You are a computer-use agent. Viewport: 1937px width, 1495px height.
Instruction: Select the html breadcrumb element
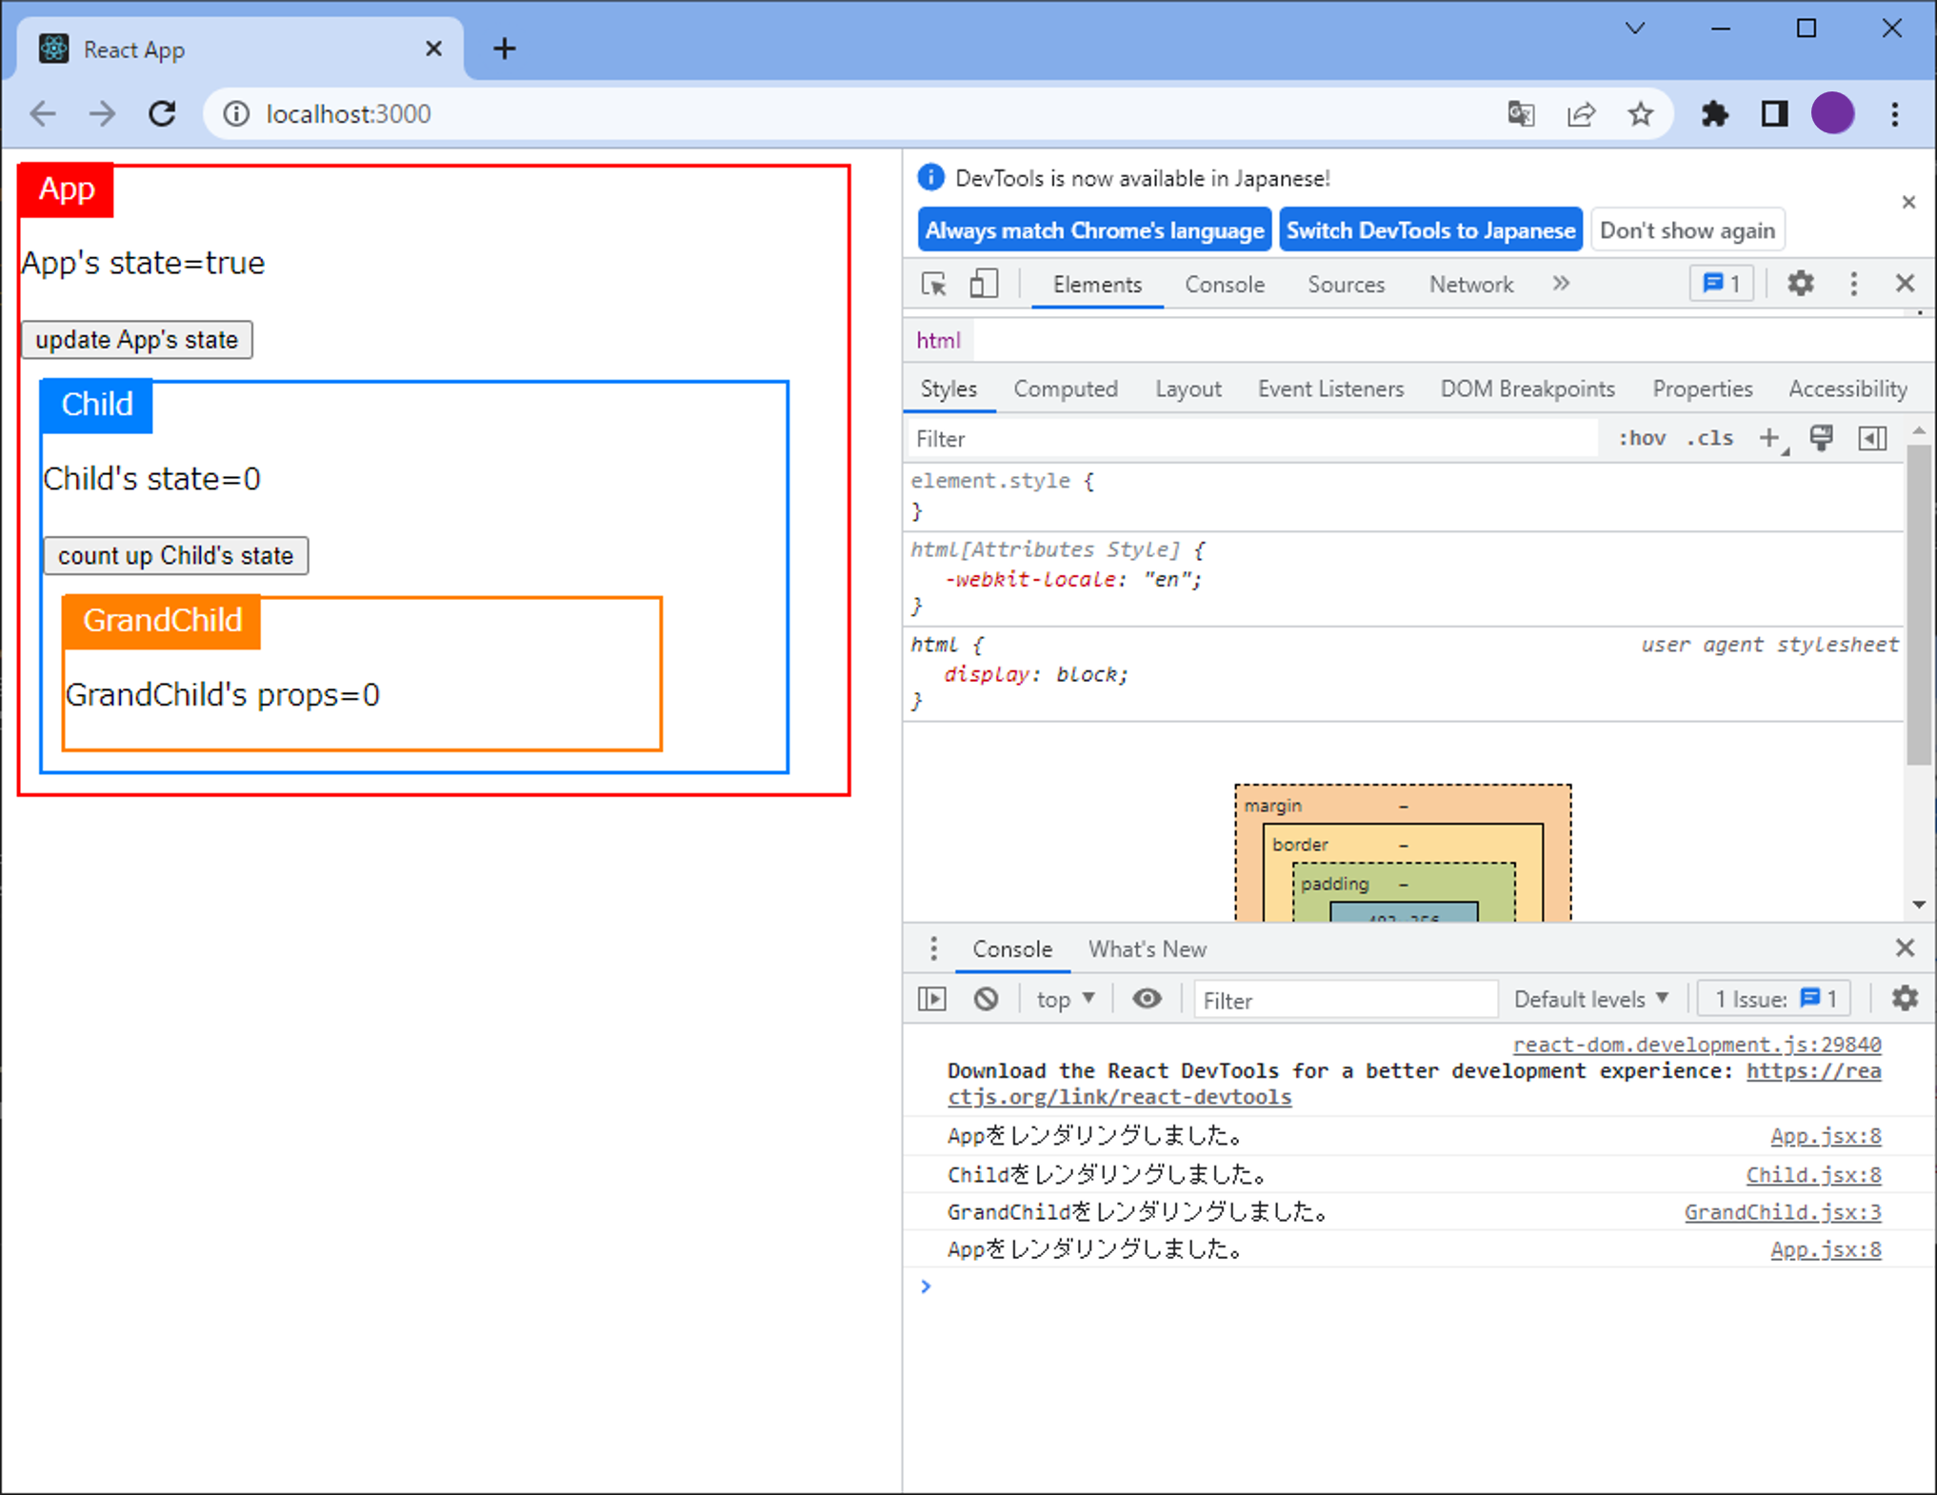(x=938, y=341)
